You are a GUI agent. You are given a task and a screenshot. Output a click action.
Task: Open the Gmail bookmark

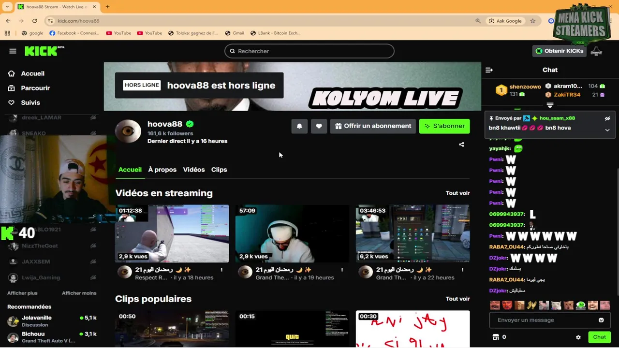tap(235, 33)
